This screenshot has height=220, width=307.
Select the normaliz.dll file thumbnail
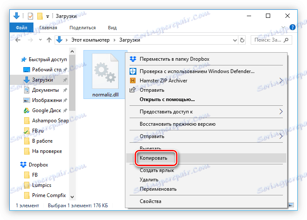pos(105,75)
